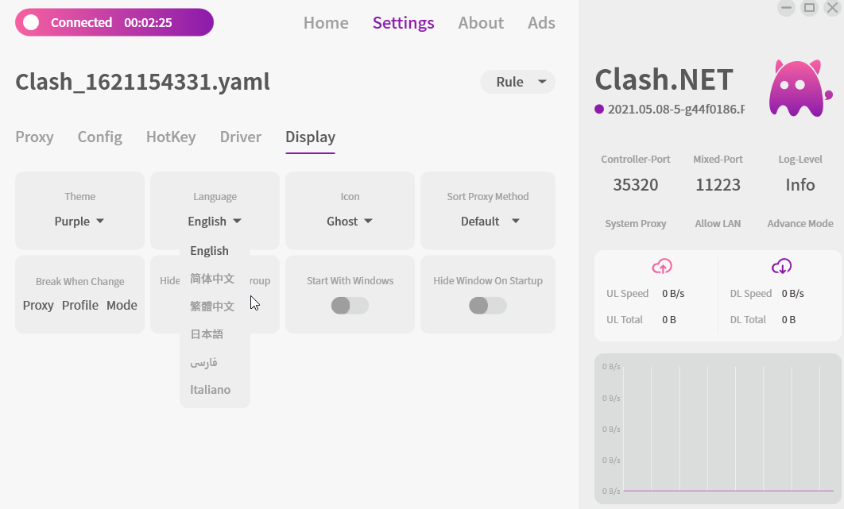Click the traffic speed graph
The width and height of the screenshot is (844, 509).
(x=718, y=428)
